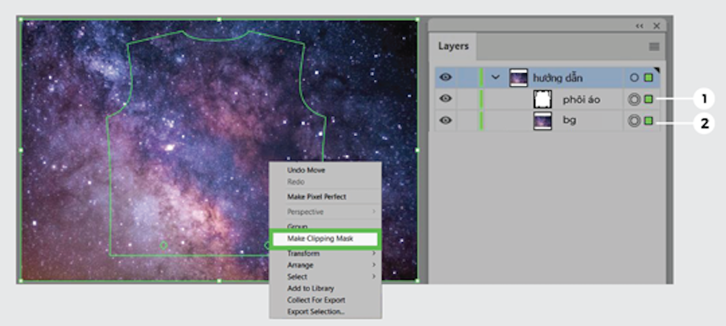This screenshot has height=326, width=726.
Task: Open the Layers panel options menu
Action: [654, 47]
